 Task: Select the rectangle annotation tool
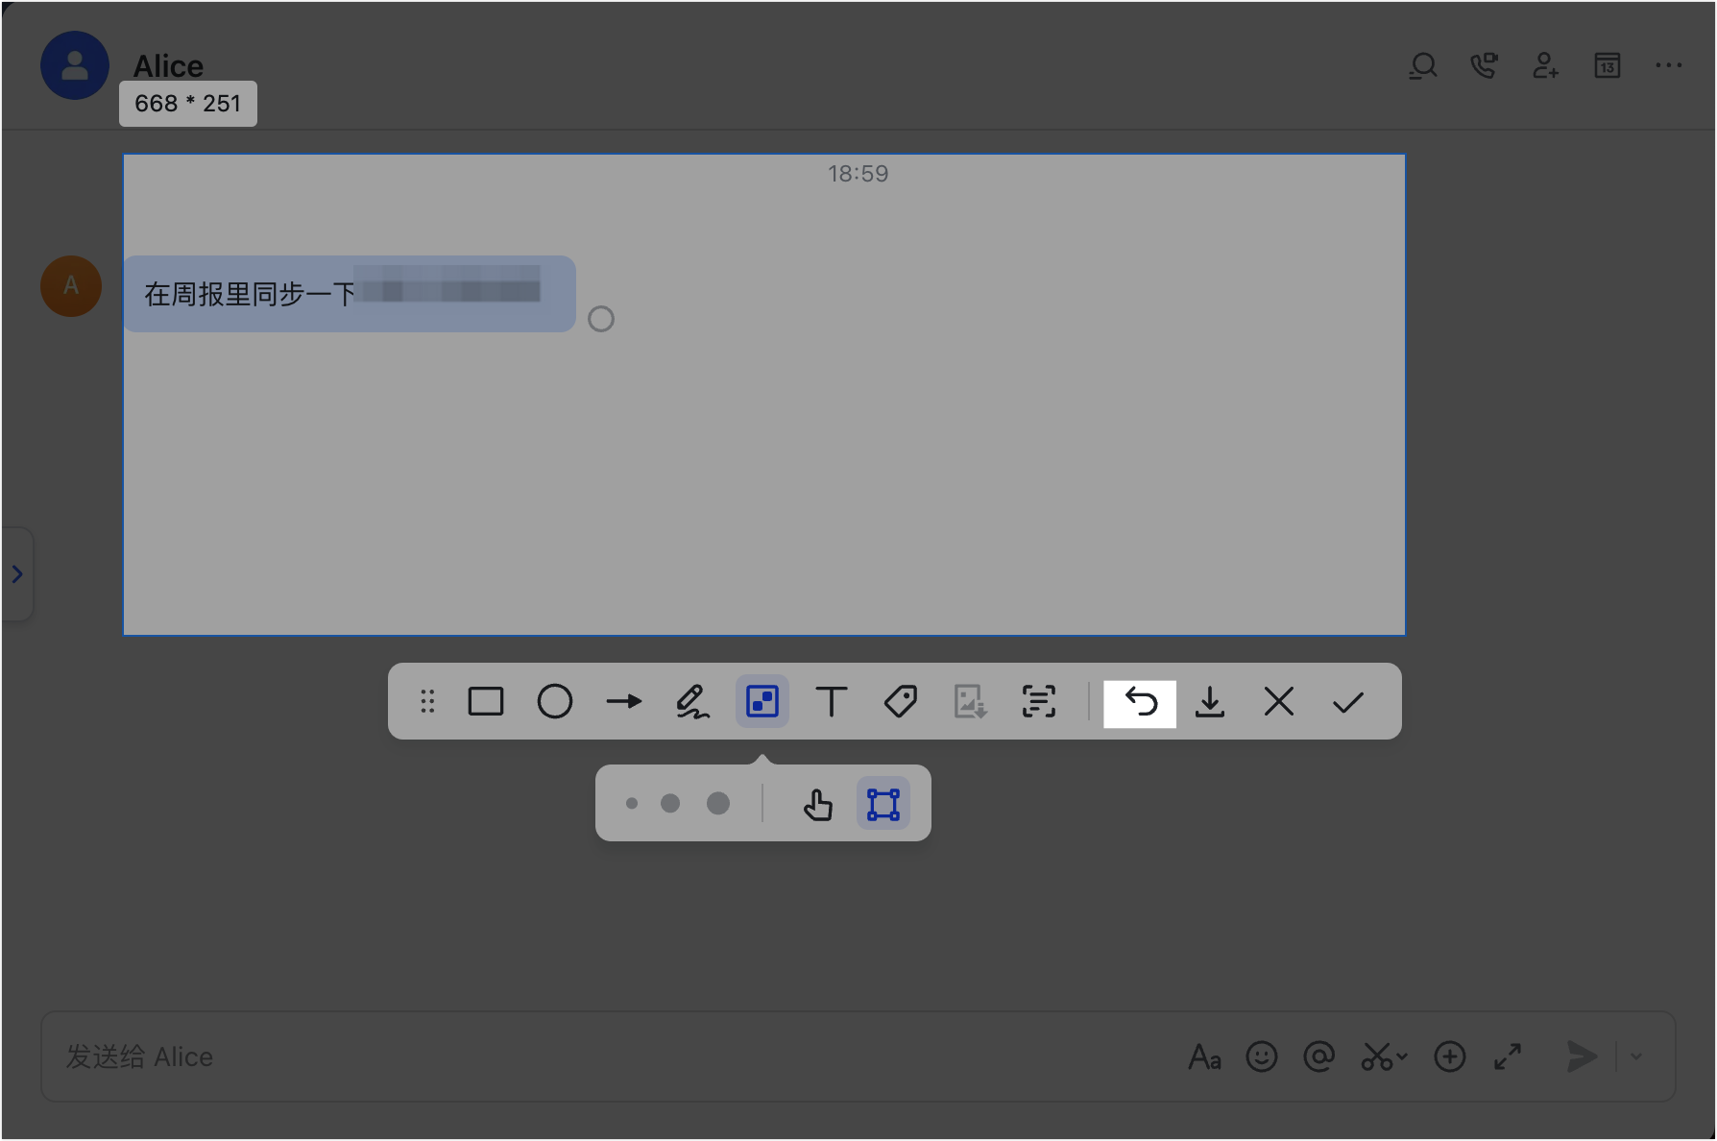486,702
